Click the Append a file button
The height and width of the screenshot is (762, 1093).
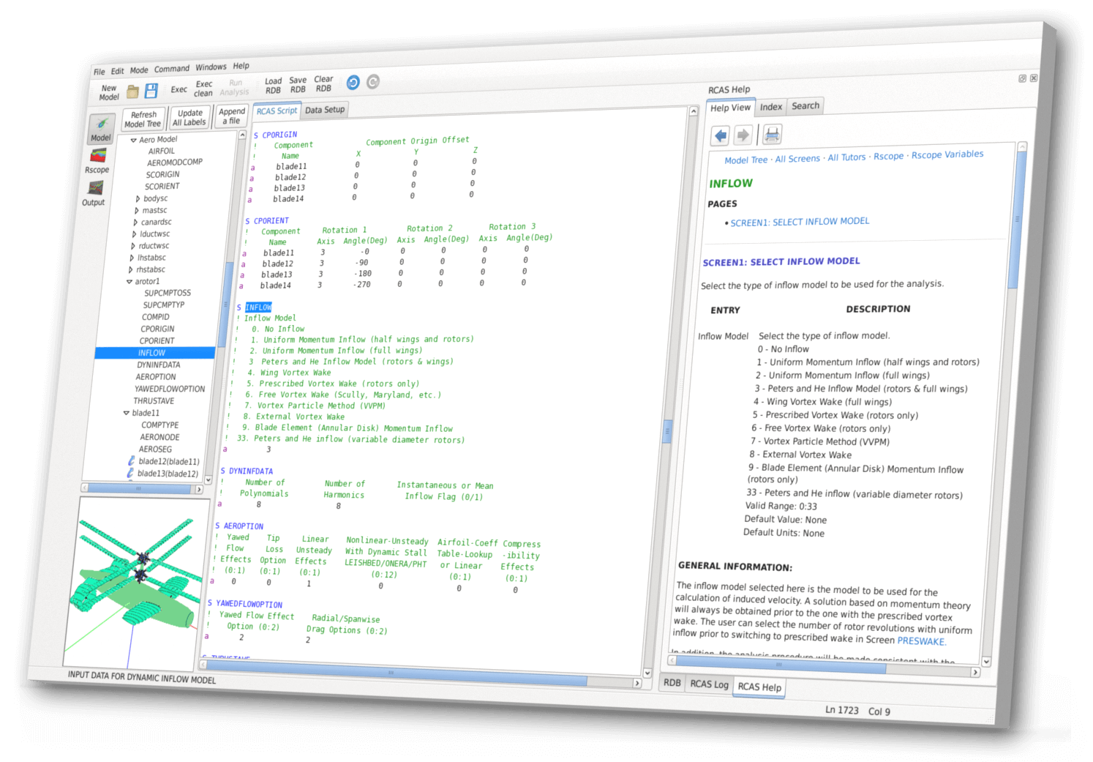tap(231, 116)
